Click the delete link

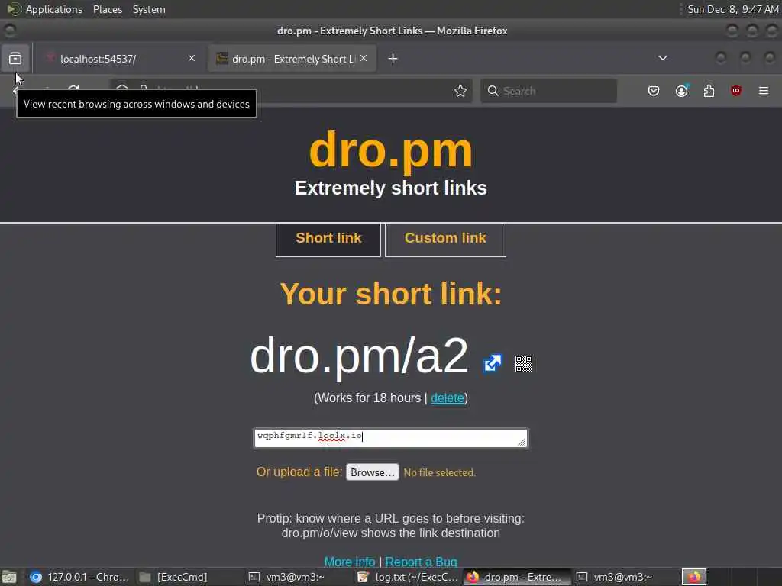pyautogui.click(x=448, y=398)
